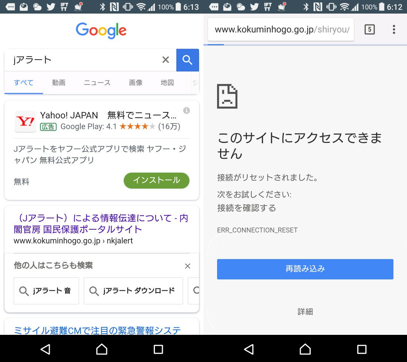Tap the sad page error icon
The height and width of the screenshot is (362, 407).
pos(227,96)
